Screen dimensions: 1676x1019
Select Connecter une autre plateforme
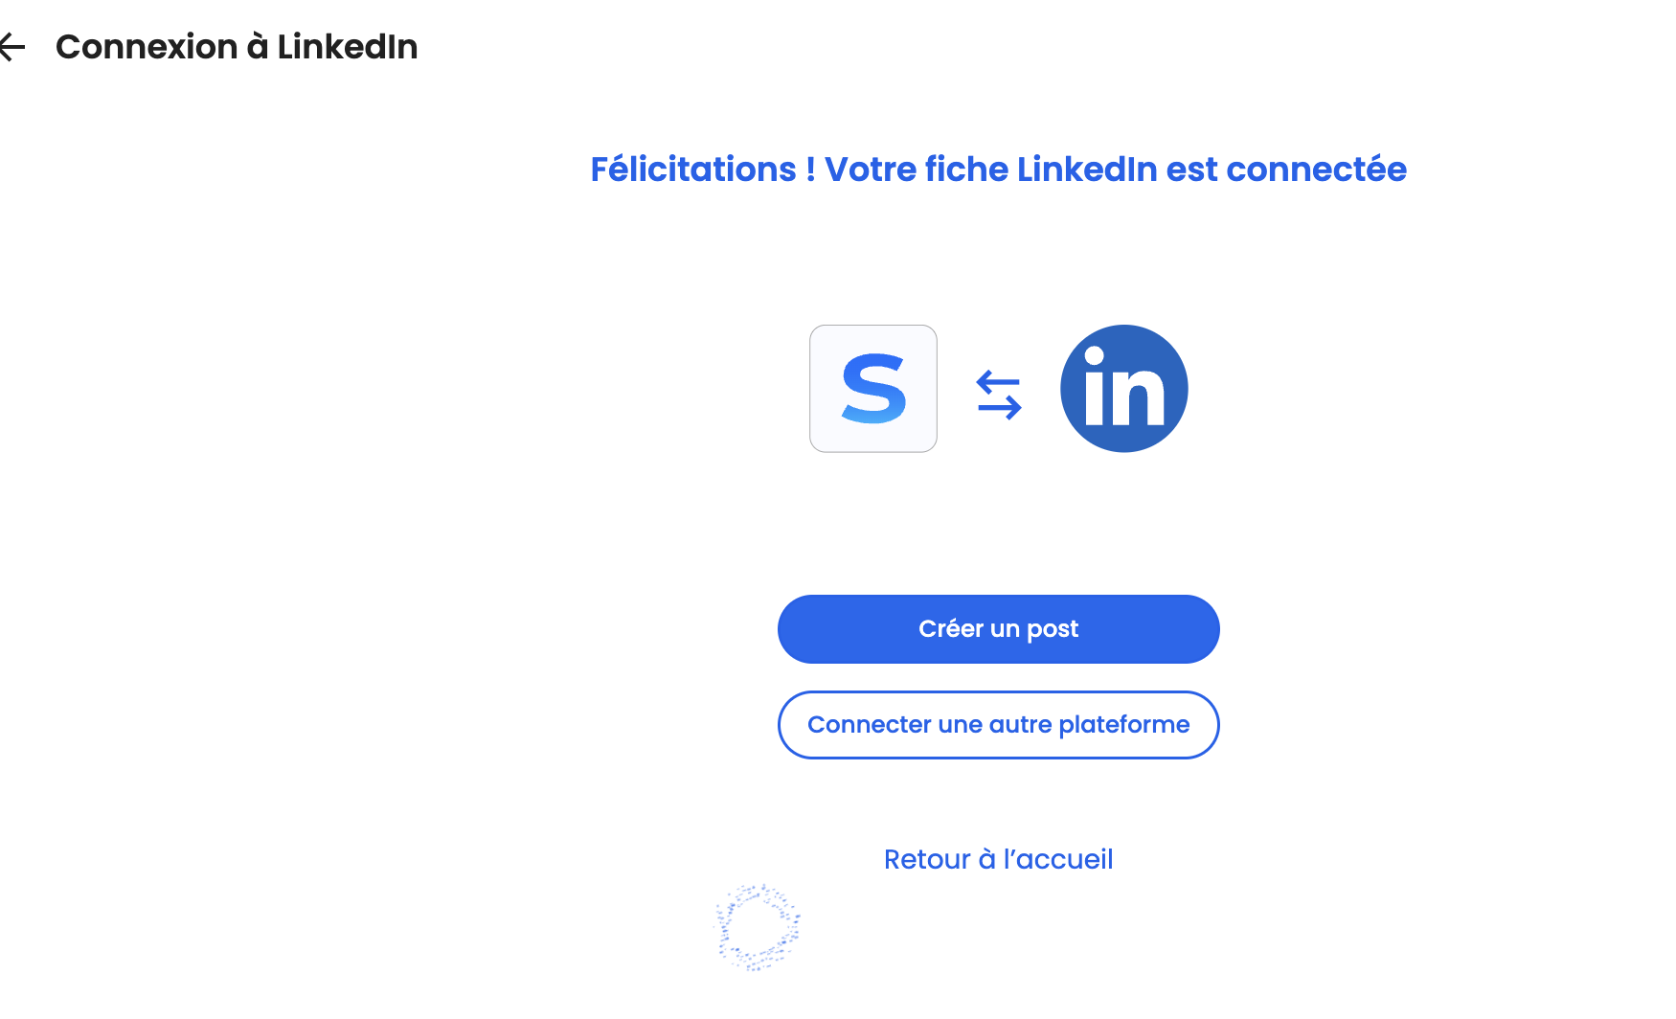click(x=998, y=725)
